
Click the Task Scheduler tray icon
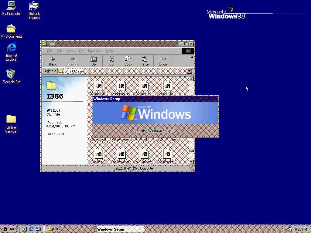[x=289, y=229]
